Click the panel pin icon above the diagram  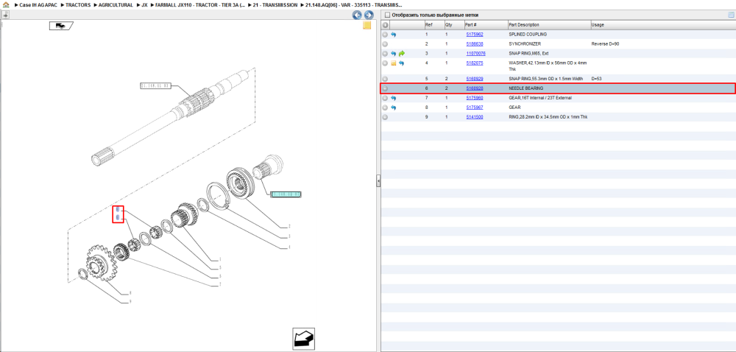(5, 15)
